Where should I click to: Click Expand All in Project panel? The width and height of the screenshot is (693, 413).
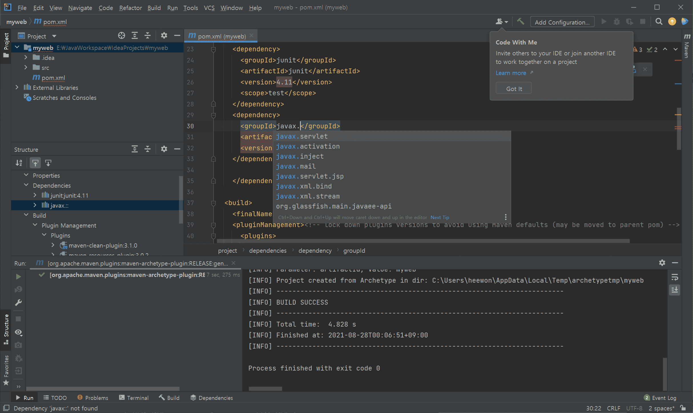tap(134, 36)
